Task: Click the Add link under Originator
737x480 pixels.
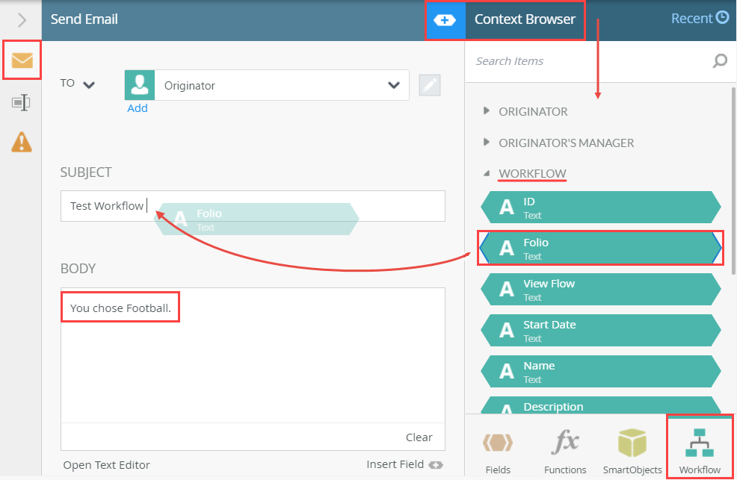Action: pyautogui.click(x=138, y=107)
